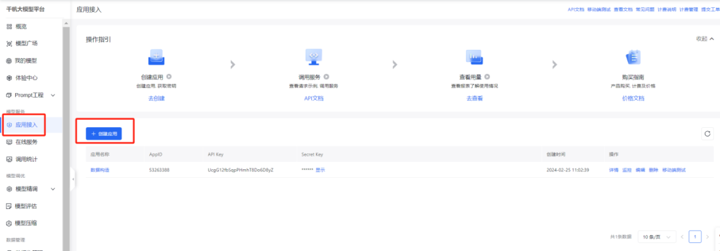The image size is (720, 251).
Task: Open the 数据构造 application name link
Action: (99, 170)
